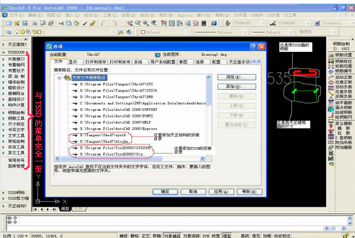The height and width of the screenshot is (238, 355).
Task: Click the Save floppy-disk icon
Action: point(25,23)
